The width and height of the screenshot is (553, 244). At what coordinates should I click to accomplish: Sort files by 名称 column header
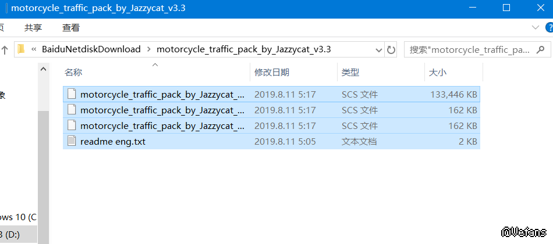[73, 73]
